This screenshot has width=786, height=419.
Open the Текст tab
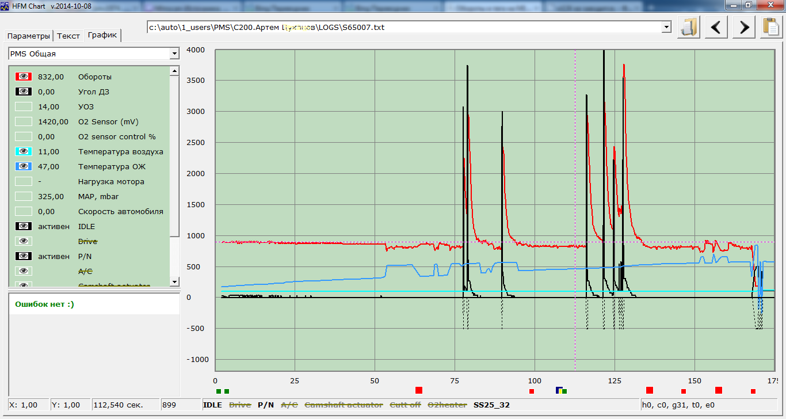pos(68,36)
